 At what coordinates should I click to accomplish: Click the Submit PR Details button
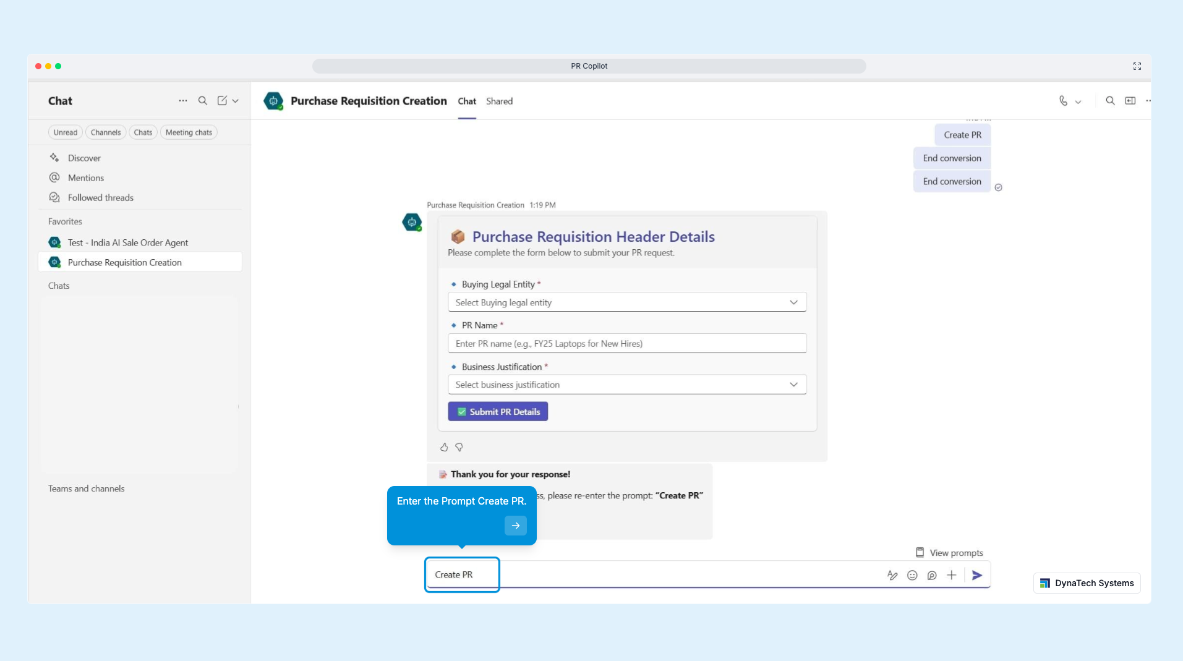coord(498,412)
